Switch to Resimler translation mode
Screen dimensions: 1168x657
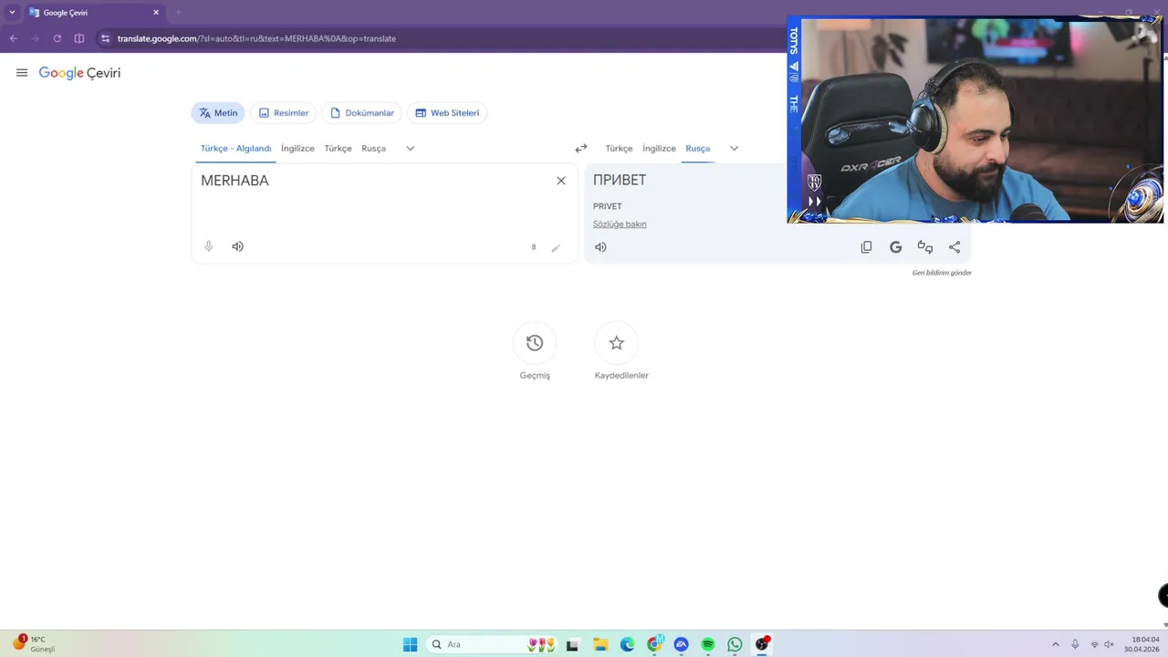pos(283,113)
